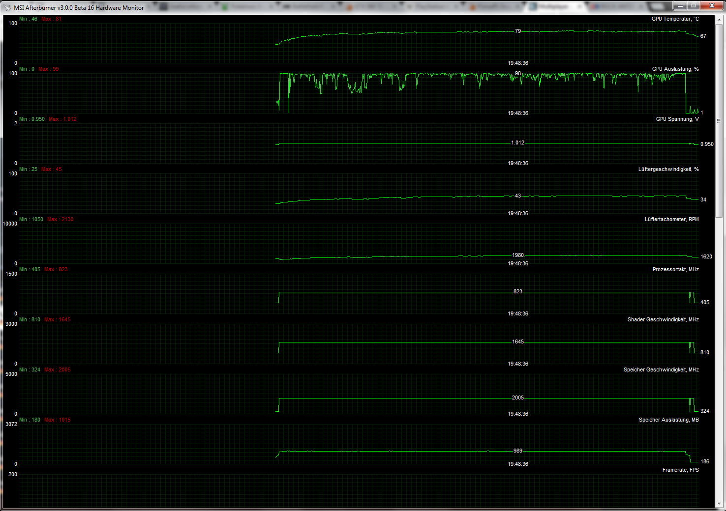Select the "GPU Spannung, V" graph label
The height and width of the screenshot is (511, 726).
(x=677, y=119)
